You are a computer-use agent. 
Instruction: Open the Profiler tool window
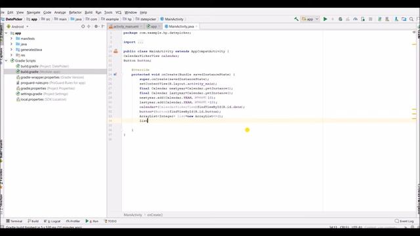(73, 222)
